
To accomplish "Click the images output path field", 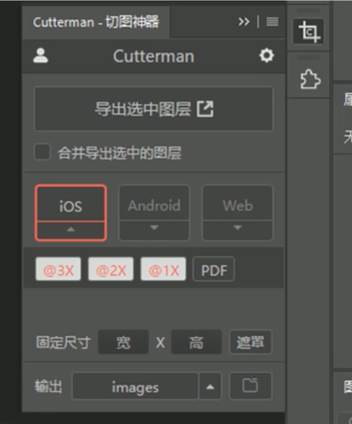I will click(x=135, y=386).
